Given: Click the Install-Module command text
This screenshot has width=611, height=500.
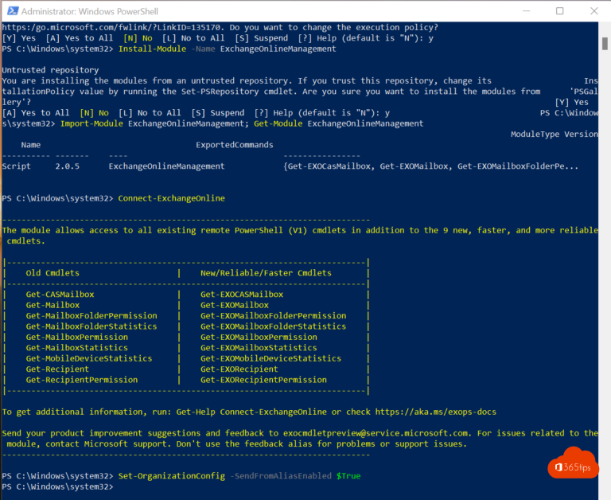Looking at the screenshot, I should tap(150, 49).
